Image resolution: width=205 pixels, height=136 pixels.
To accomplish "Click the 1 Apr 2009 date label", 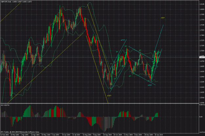I will [25, 135].
